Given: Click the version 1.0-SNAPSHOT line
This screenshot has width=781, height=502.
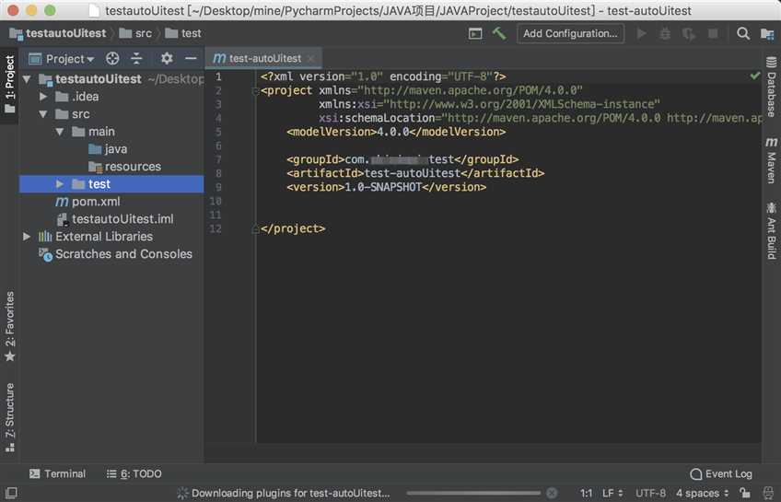Looking at the screenshot, I should (387, 187).
